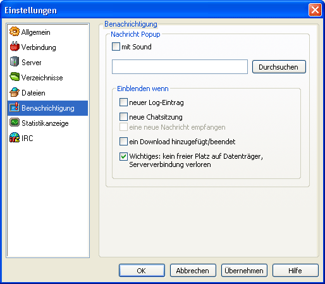Image resolution: width=325 pixels, height=284 pixels.
Task: Open the Allgemein gear icon
Action: click(15, 32)
